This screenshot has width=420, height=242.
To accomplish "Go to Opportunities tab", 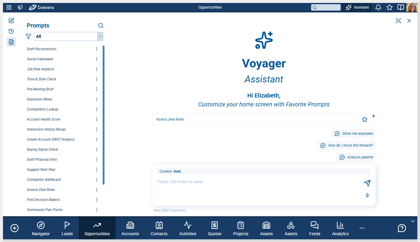I will point(97,228).
